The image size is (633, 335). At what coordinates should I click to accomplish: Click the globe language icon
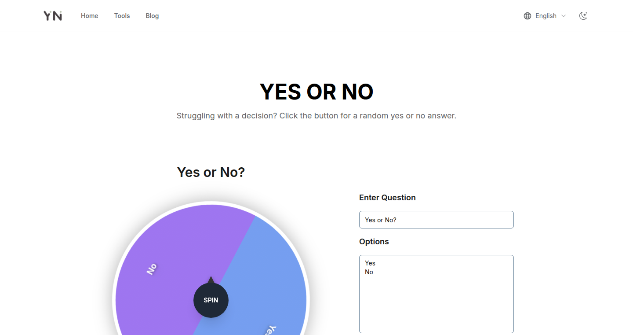[x=527, y=16]
